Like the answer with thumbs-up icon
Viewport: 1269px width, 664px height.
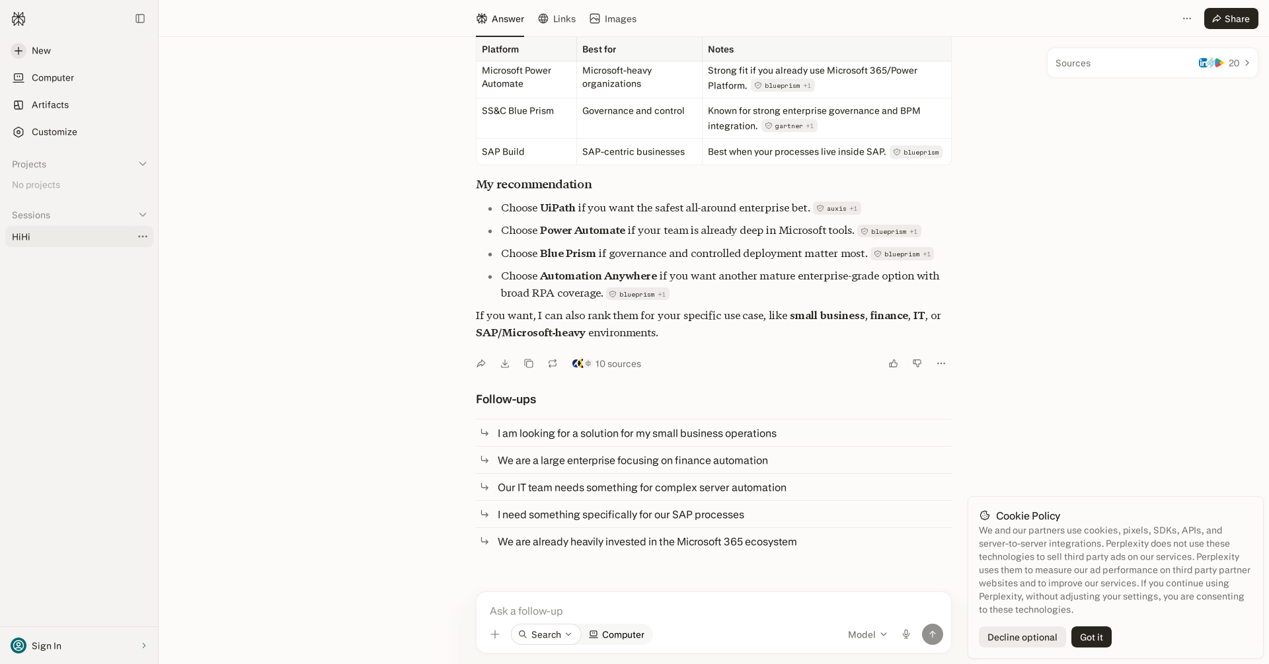[x=894, y=363]
